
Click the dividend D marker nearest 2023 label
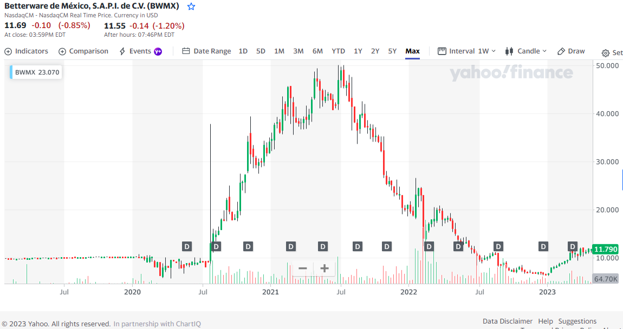tap(543, 246)
